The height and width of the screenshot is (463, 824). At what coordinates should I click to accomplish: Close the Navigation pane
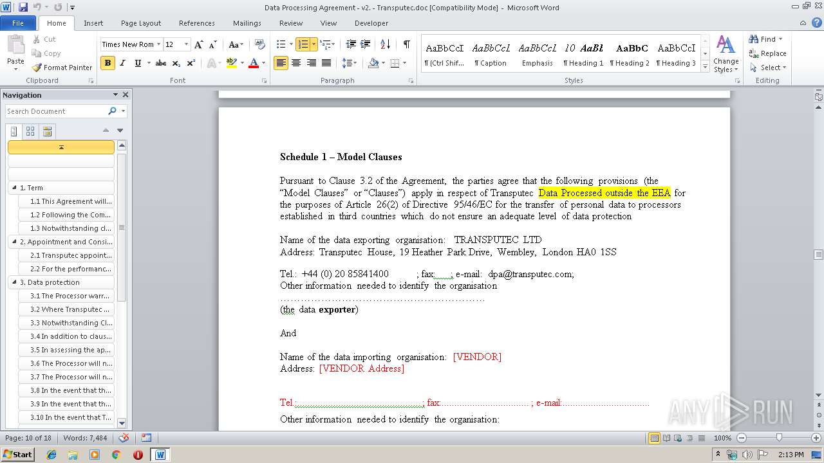[x=126, y=95]
